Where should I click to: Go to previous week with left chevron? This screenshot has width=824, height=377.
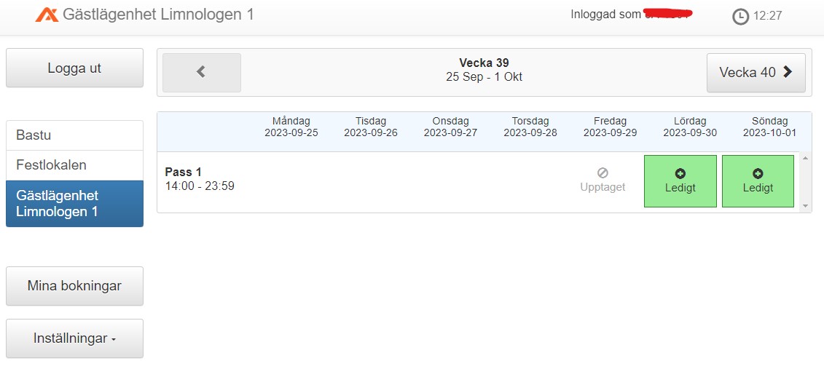pos(202,73)
